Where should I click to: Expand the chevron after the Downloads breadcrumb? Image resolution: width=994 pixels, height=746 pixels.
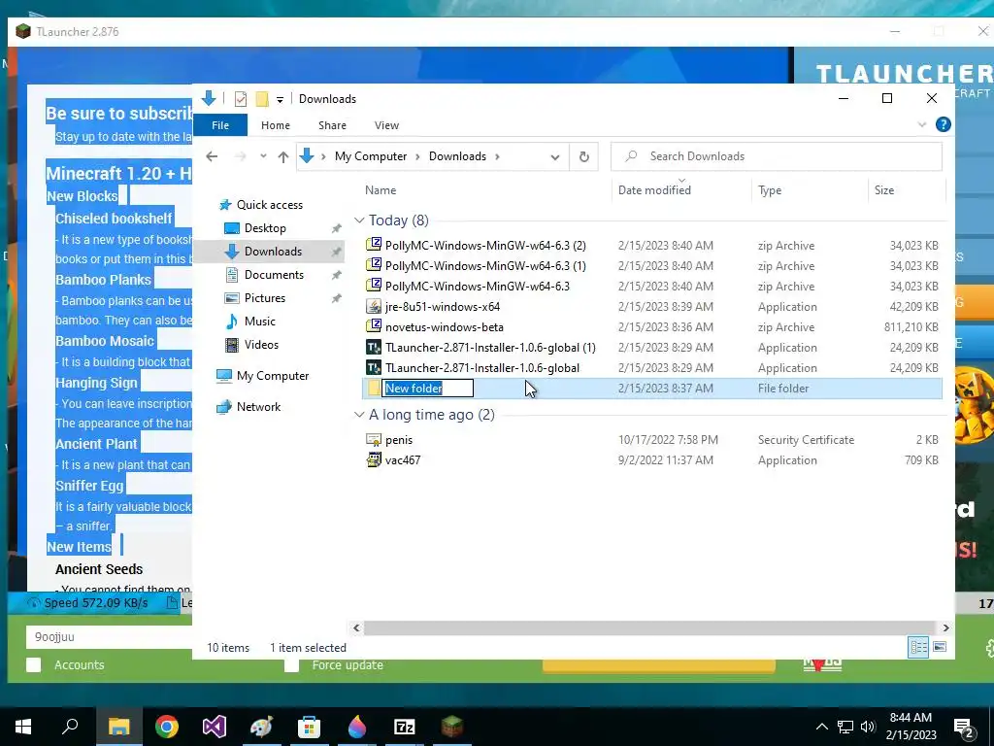(x=497, y=156)
